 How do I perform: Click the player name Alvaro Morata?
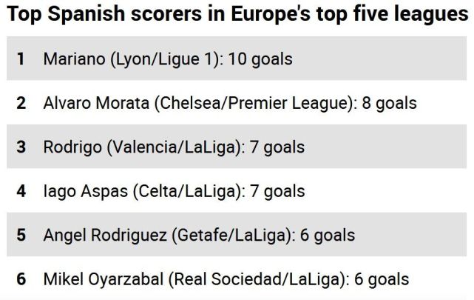[96, 103]
